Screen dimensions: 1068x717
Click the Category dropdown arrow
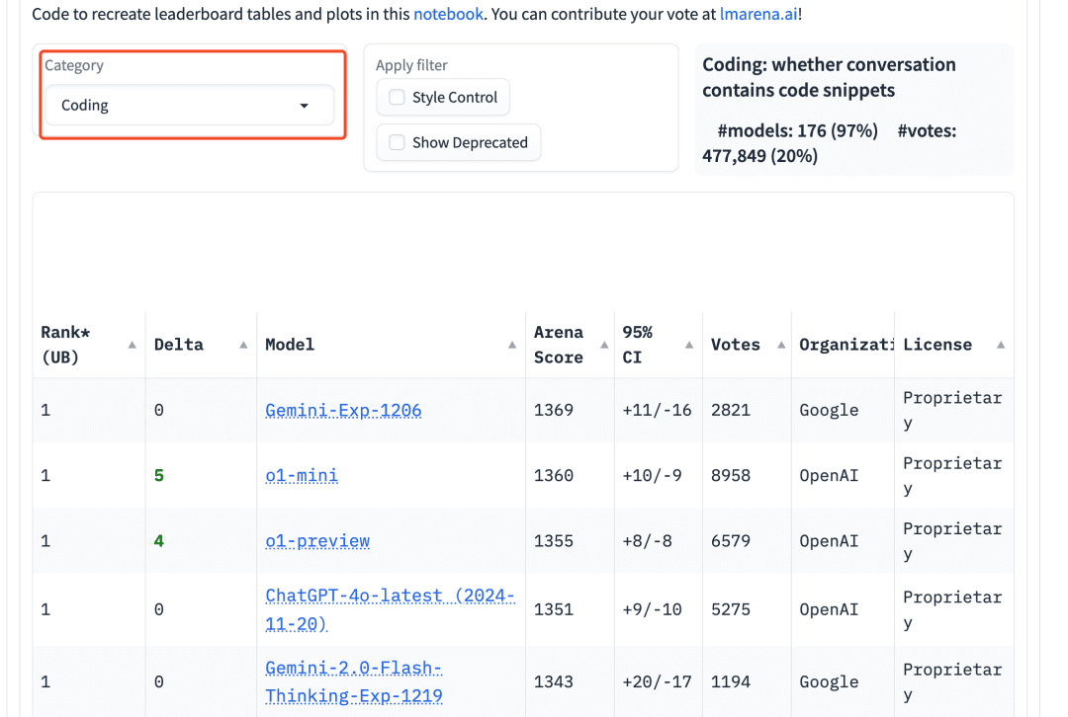[304, 106]
